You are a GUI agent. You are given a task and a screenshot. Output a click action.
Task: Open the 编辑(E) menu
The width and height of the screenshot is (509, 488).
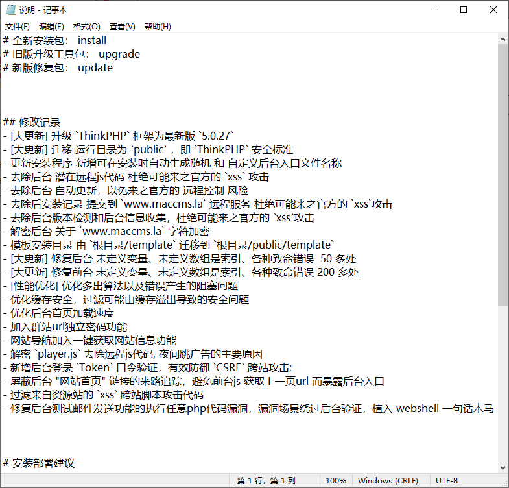pyautogui.click(x=51, y=27)
